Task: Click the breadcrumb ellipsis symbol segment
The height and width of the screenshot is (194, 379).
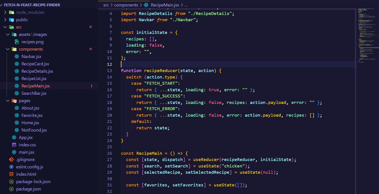Action: [x=186, y=5]
